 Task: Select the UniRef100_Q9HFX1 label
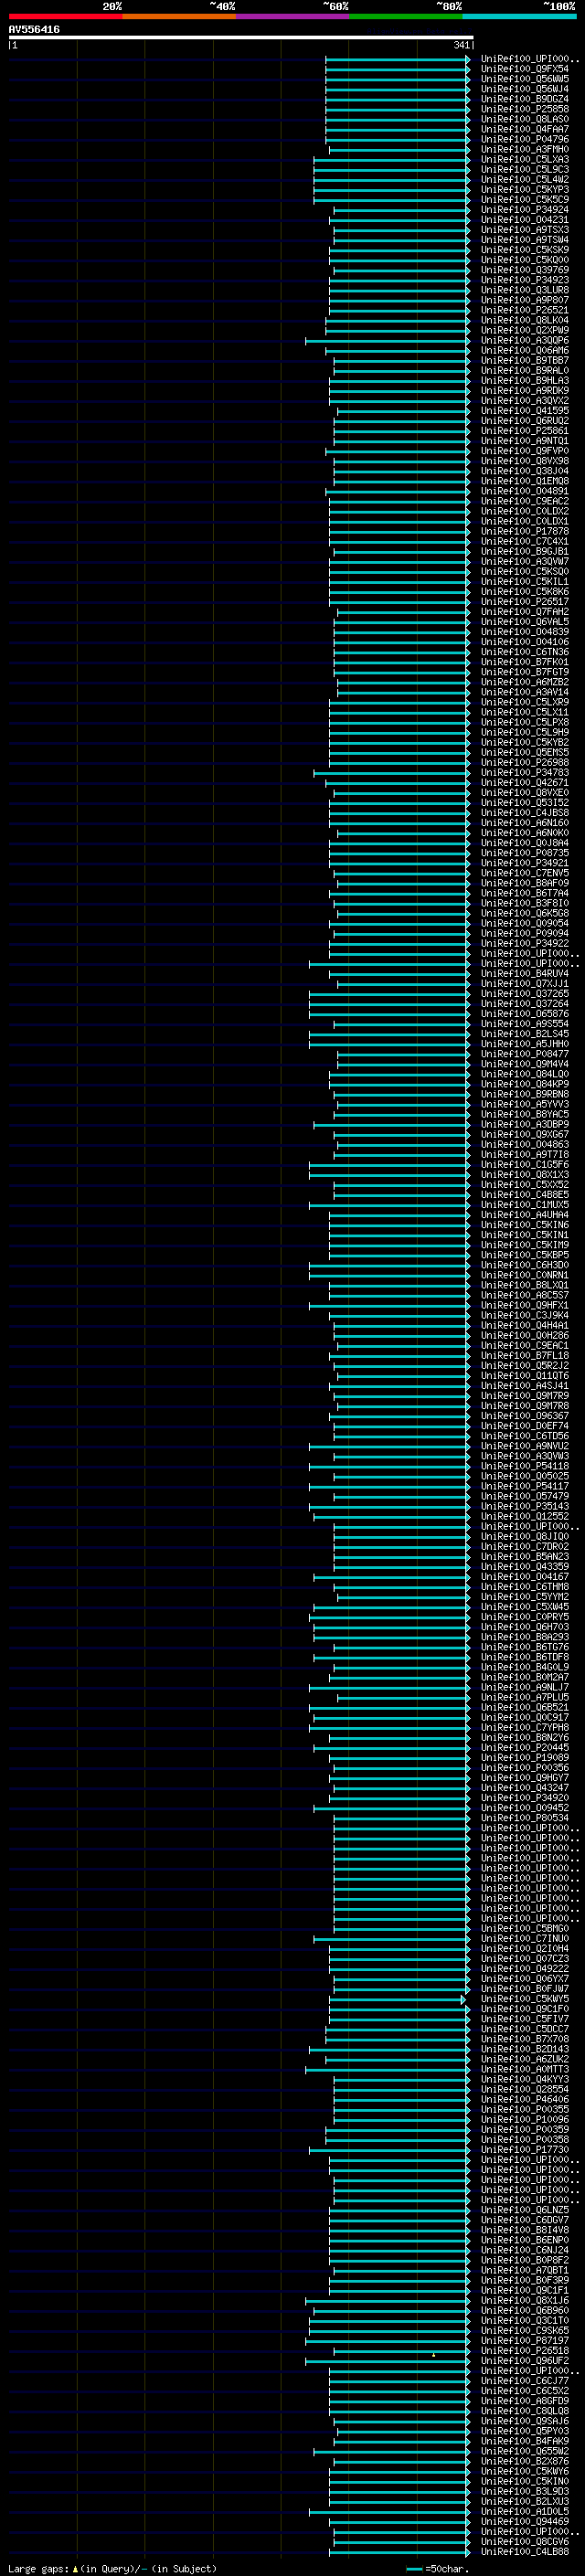tap(525, 1305)
